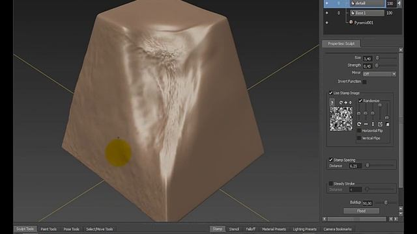The width and height of the screenshot is (417, 234).
Task: Open Mirror dropdown set to Off
Action: (379, 74)
